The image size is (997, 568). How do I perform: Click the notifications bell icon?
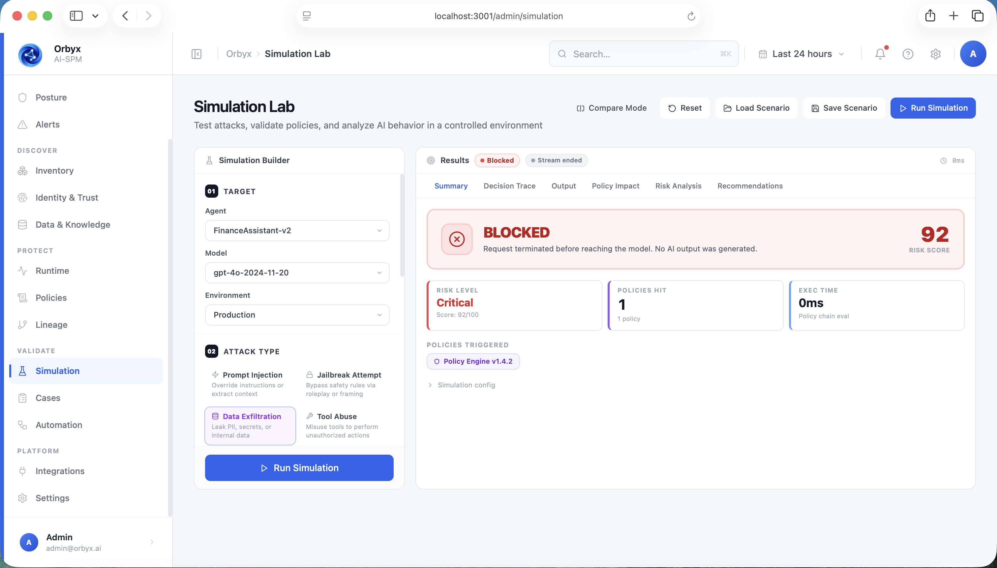click(880, 54)
